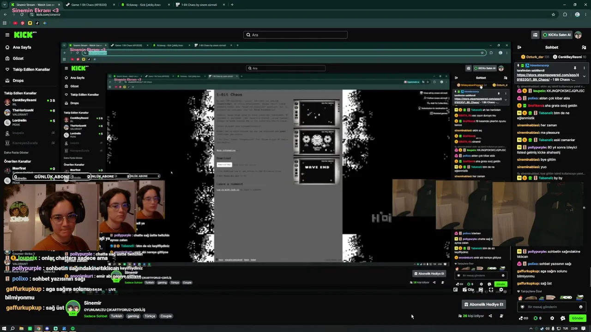This screenshot has width=591, height=332.
Task: Reload the kick.com page
Action: 22,14
